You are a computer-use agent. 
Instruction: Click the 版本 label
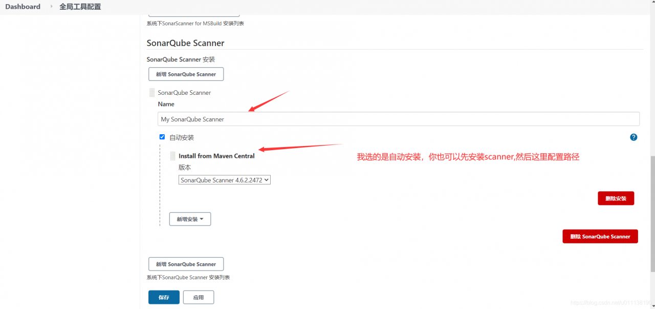tap(185, 168)
